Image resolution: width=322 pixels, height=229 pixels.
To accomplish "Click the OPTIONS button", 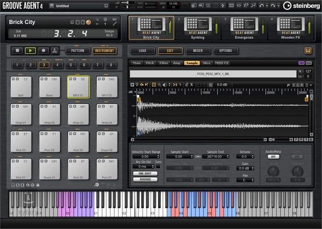I will tap(226, 50).
